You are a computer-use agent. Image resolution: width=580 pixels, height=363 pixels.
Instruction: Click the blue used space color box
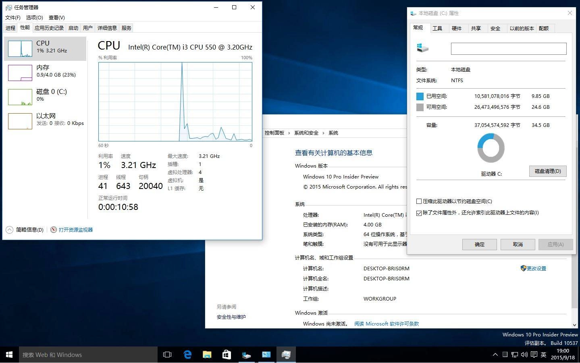pos(420,96)
